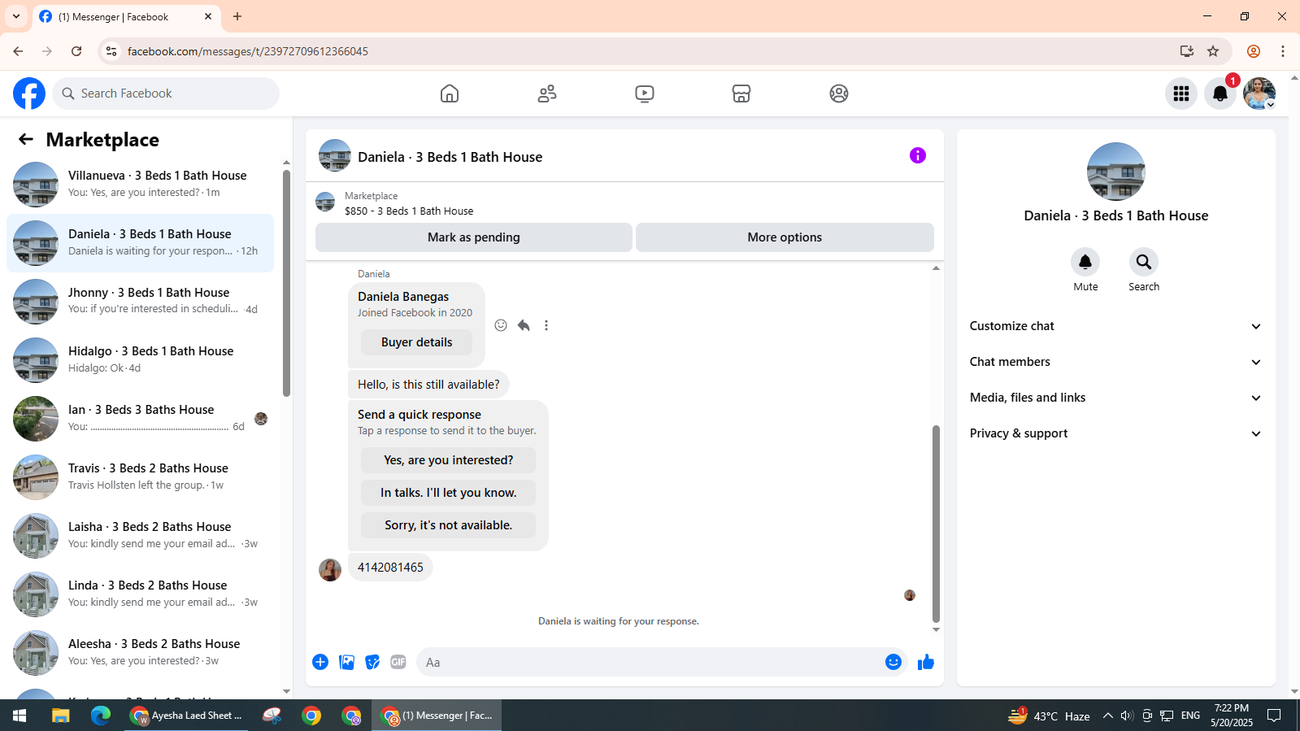Search in conversation magnifier icon
This screenshot has width=1300, height=731.
click(1144, 262)
